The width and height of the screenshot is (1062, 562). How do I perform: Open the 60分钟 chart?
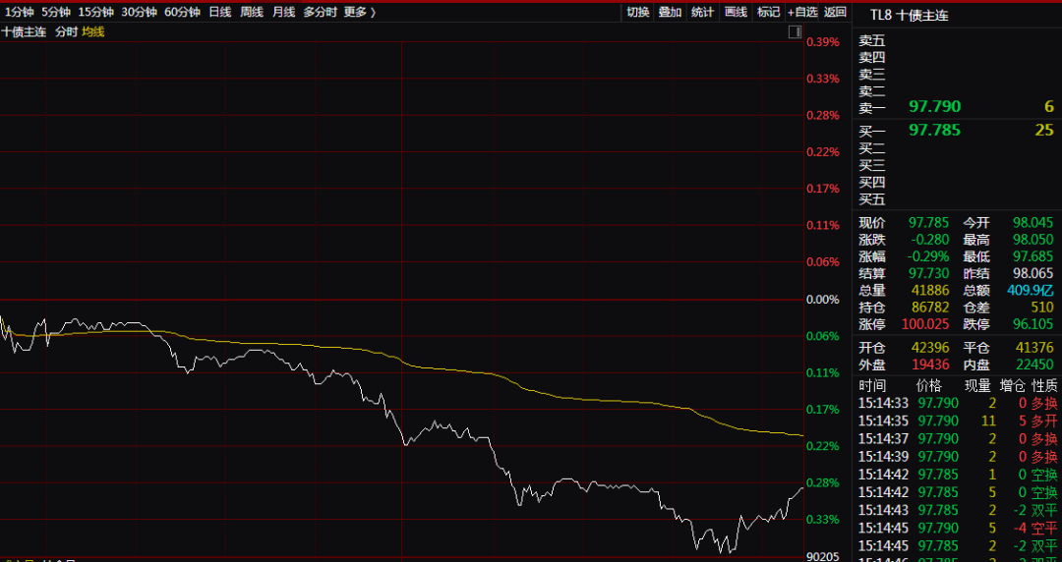click(x=182, y=12)
